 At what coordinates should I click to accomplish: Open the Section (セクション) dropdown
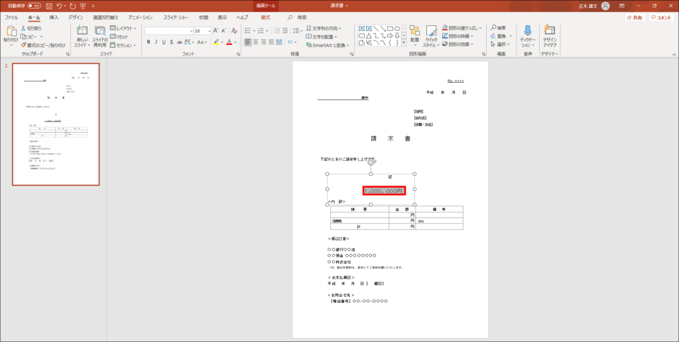pyautogui.click(x=123, y=45)
